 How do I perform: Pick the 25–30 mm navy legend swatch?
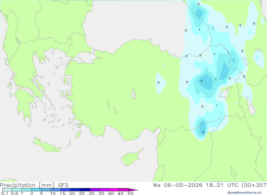coord(85,190)
